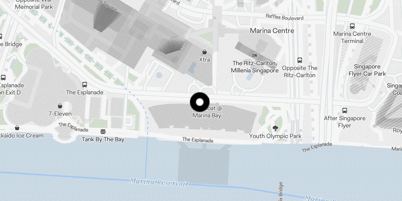This screenshot has height=201, width=402.
Task: Select the Xtra shopping bag icon
Action: [205, 52]
